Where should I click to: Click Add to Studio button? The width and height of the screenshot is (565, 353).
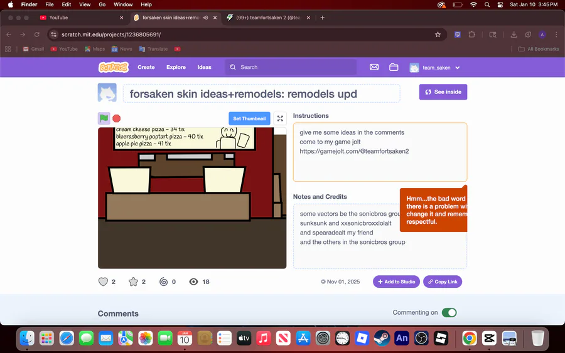click(x=396, y=282)
